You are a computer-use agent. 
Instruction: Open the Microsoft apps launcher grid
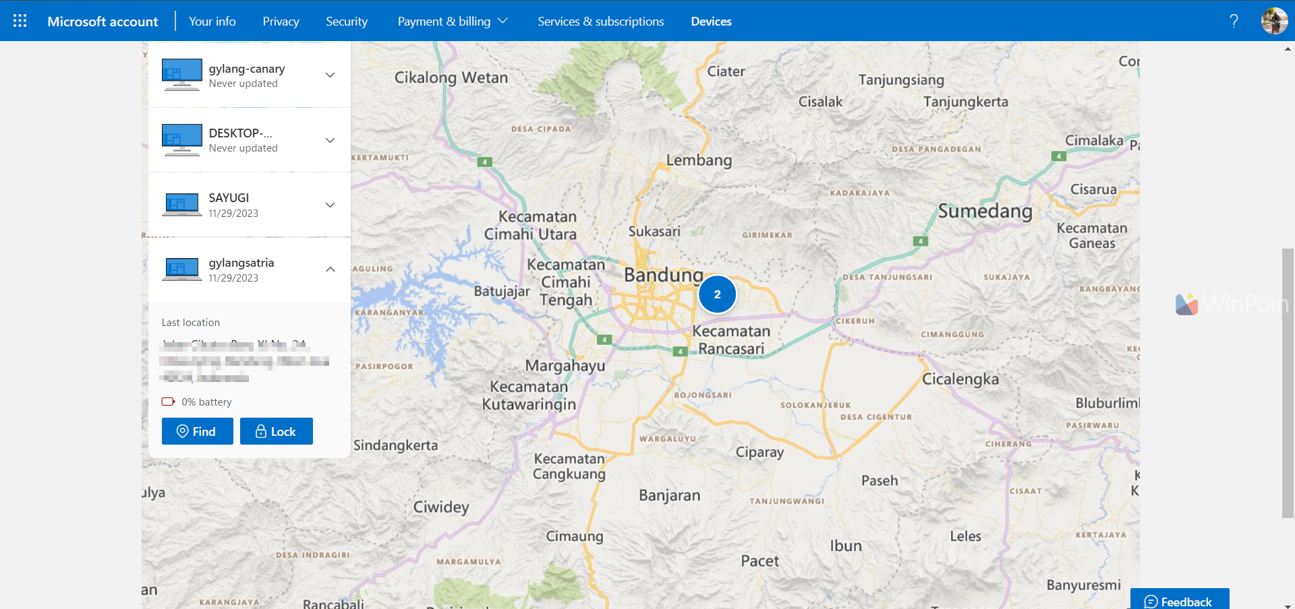pyautogui.click(x=20, y=21)
